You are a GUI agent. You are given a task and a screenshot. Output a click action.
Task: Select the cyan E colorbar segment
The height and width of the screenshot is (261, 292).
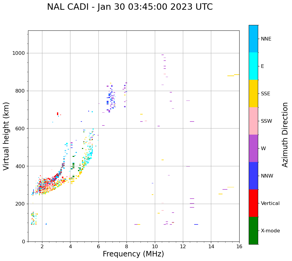click(x=253, y=66)
